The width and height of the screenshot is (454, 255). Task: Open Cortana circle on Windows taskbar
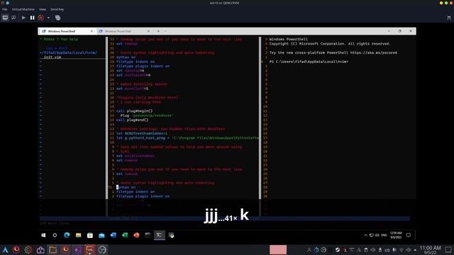click(55, 235)
